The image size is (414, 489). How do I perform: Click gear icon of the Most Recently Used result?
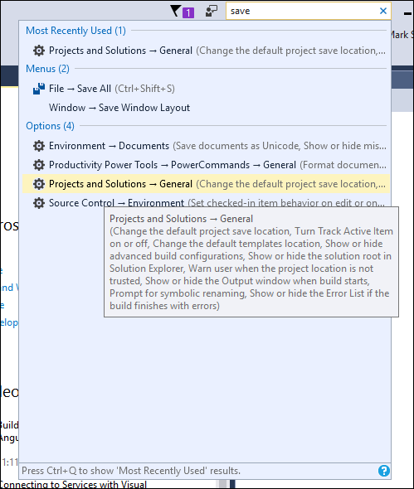click(39, 51)
